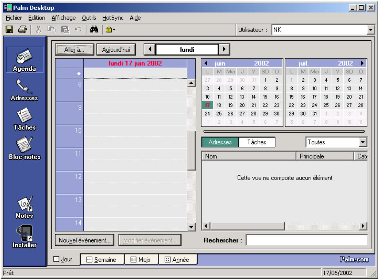Click the untimed event diamond row

click(121, 74)
